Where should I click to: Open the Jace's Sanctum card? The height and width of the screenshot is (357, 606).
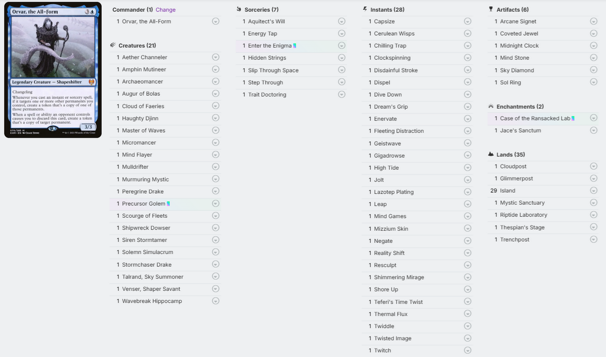(520, 131)
